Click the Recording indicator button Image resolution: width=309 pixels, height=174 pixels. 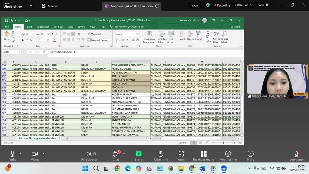tap(222, 5)
